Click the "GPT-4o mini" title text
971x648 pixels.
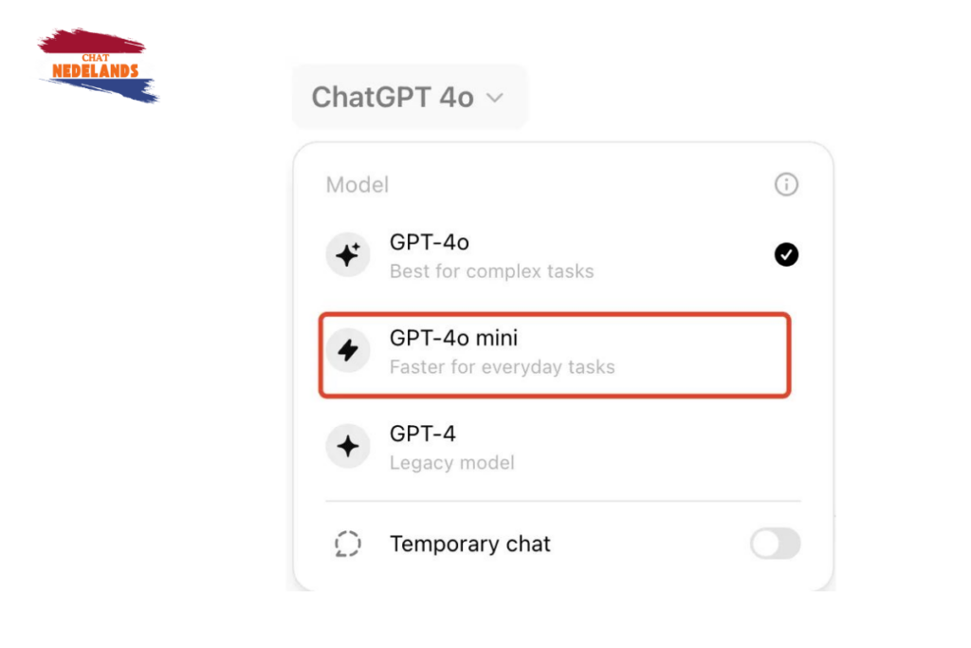[x=453, y=338]
